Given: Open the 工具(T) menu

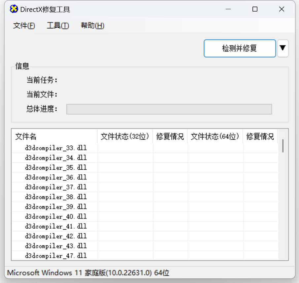Looking at the screenshot, I should (x=58, y=25).
